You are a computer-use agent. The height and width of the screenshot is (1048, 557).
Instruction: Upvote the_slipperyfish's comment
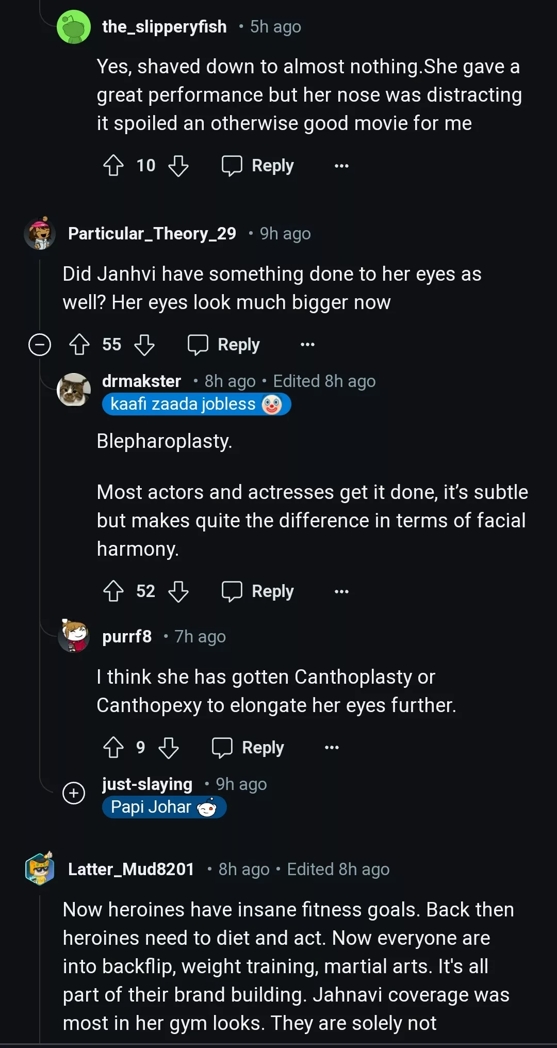coord(113,166)
